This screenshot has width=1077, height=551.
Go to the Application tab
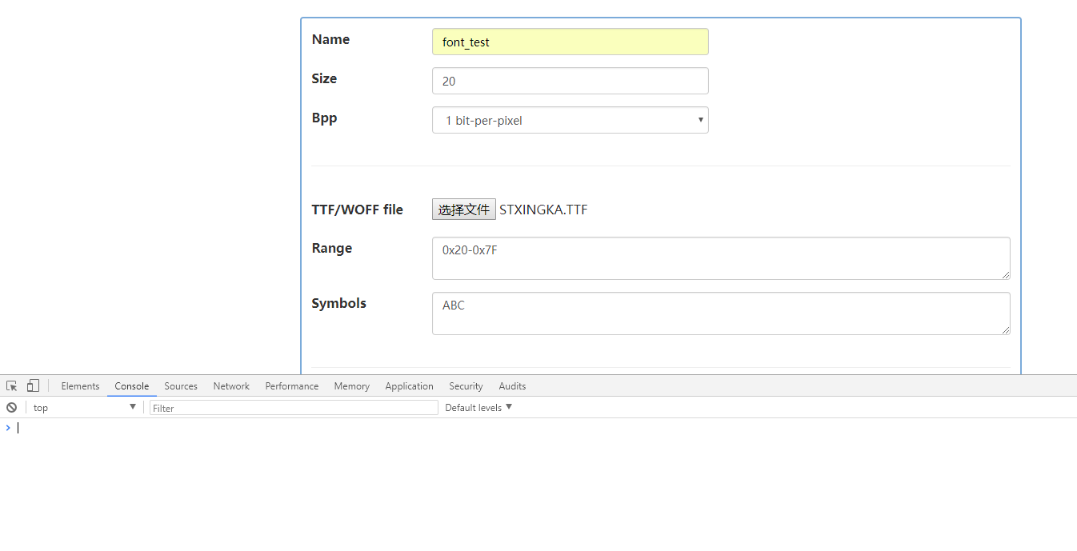click(409, 385)
